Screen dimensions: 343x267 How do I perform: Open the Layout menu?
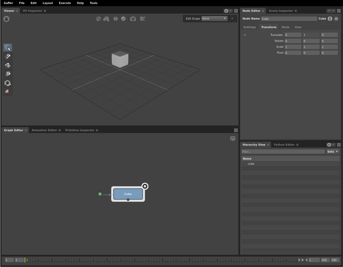(x=48, y=3)
